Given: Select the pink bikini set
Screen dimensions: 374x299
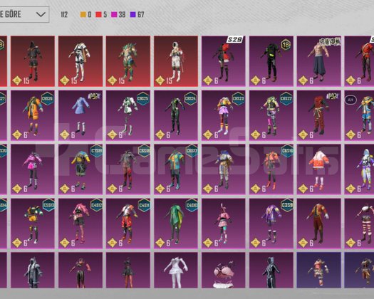Looking at the screenshot, I should (x=224, y=271).
